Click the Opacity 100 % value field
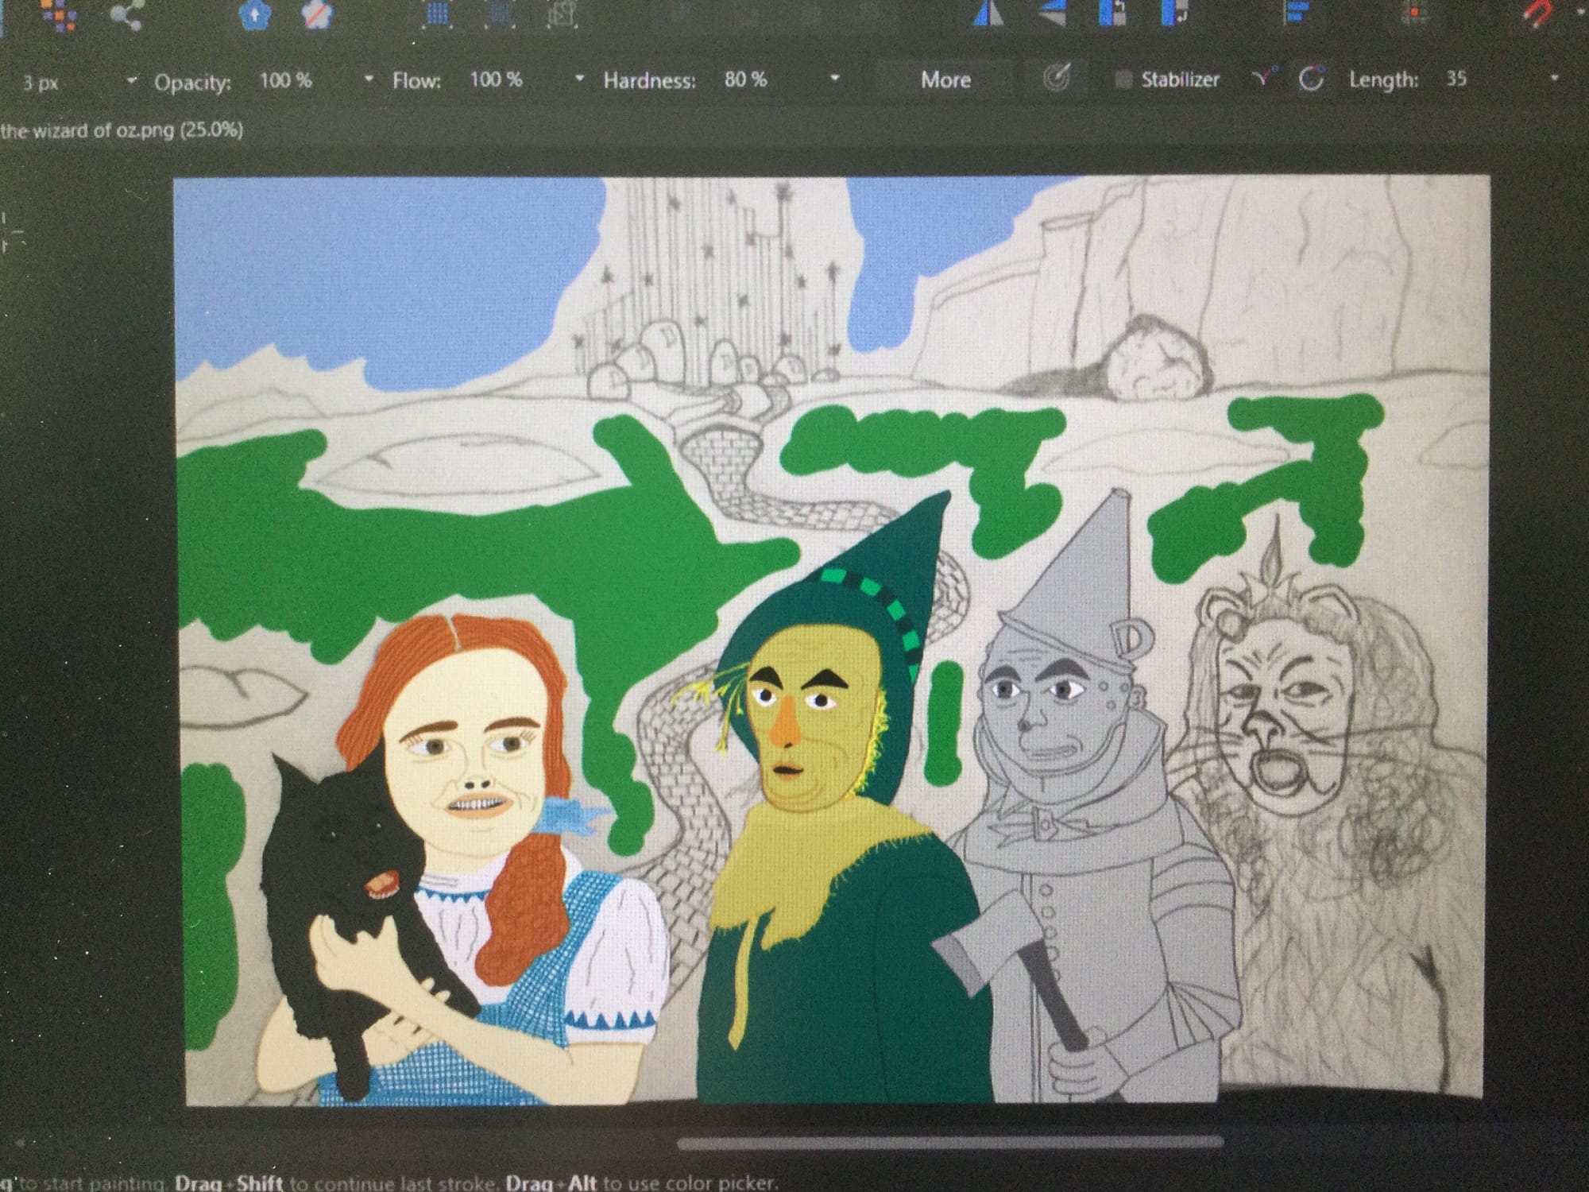The height and width of the screenshot is (1192, 1589). click(x=286, y=80)
